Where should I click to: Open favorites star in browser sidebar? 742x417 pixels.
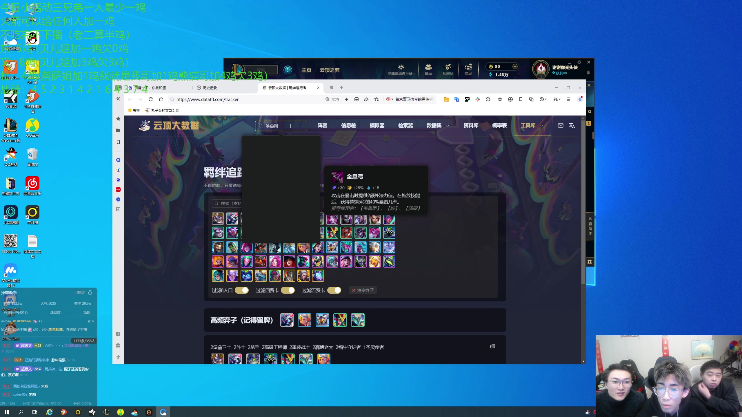[118, 119]
